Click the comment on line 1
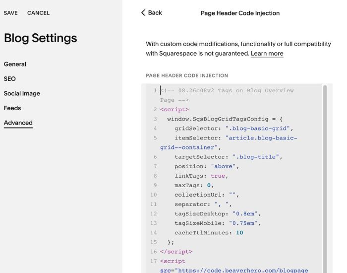This screenshot has height=273, width=347. click(227, 95)
